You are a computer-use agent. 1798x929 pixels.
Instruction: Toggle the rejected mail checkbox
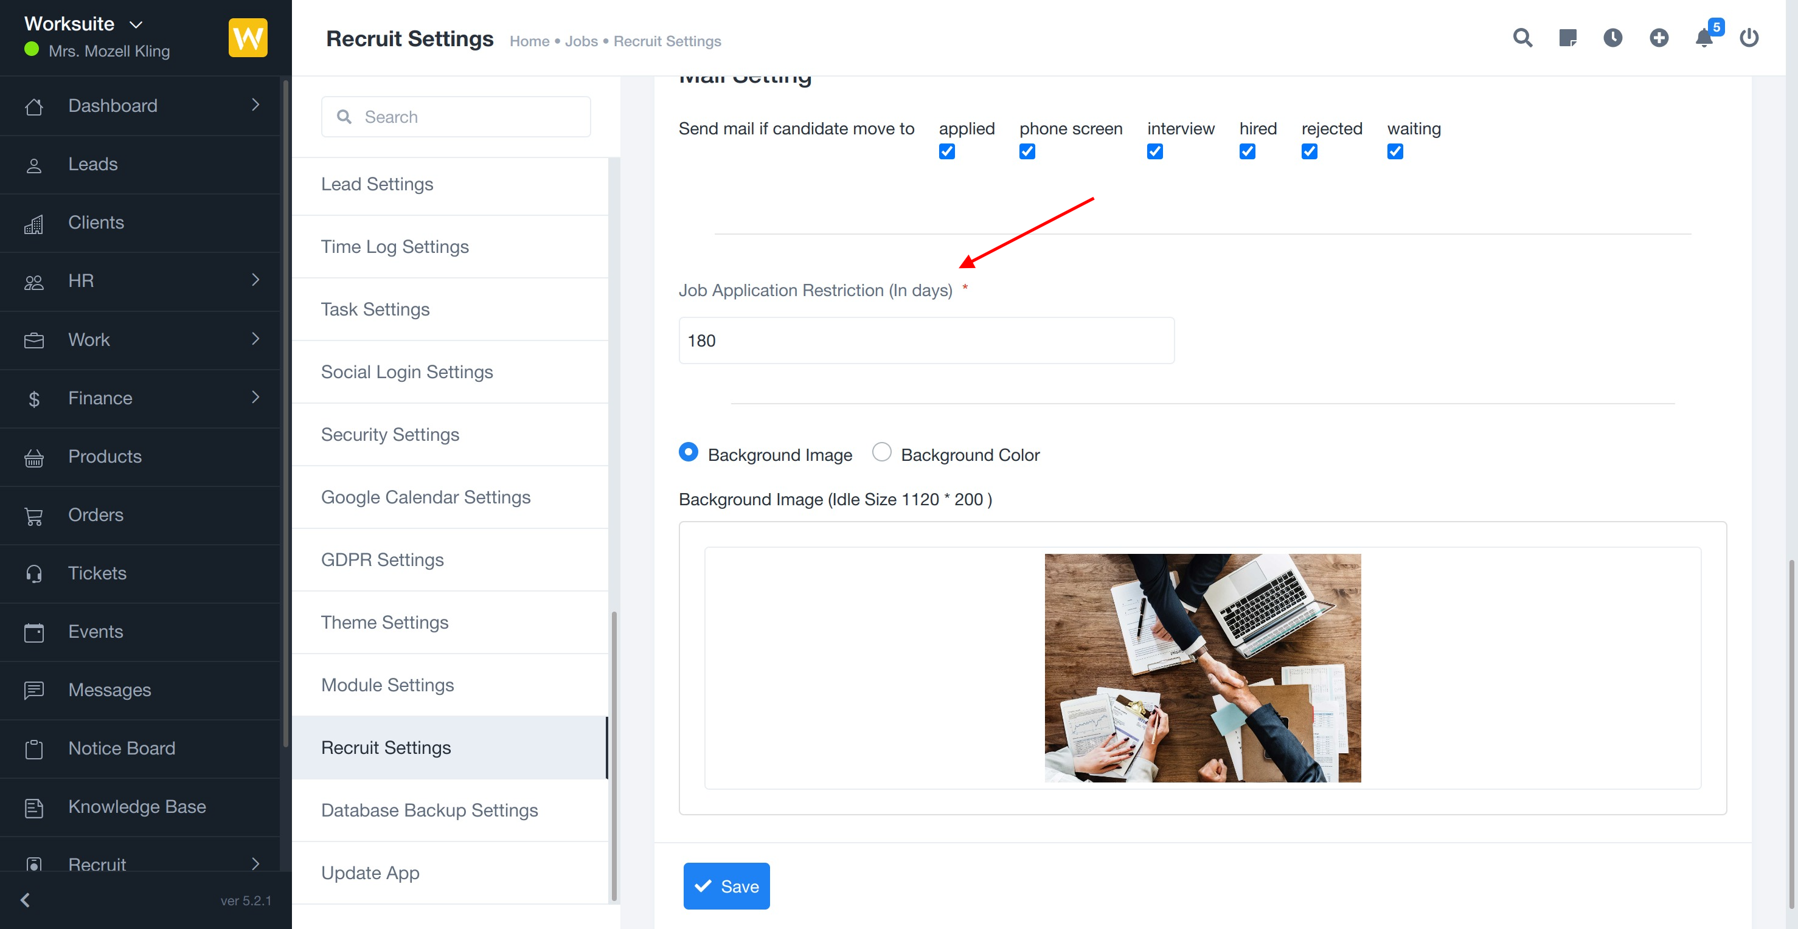coord(1309,151)
